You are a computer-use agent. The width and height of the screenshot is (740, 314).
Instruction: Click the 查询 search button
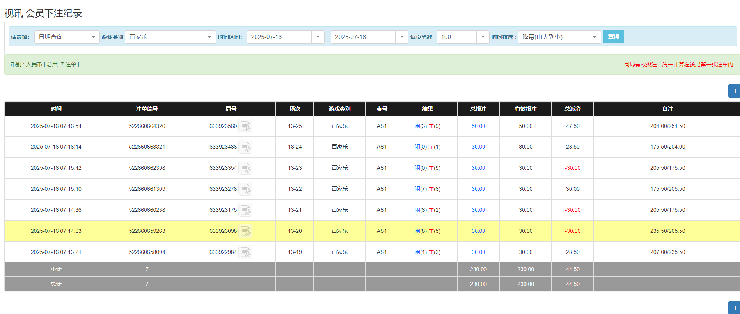[613, 36]
